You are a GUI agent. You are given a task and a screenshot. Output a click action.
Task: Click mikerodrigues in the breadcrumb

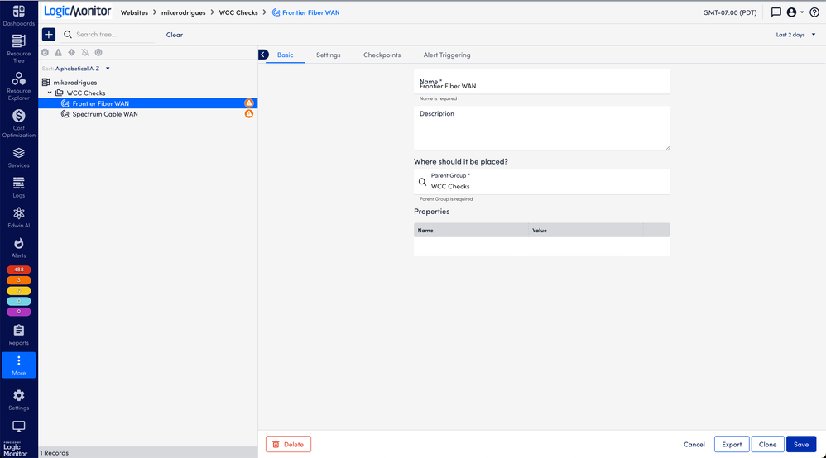183,12
